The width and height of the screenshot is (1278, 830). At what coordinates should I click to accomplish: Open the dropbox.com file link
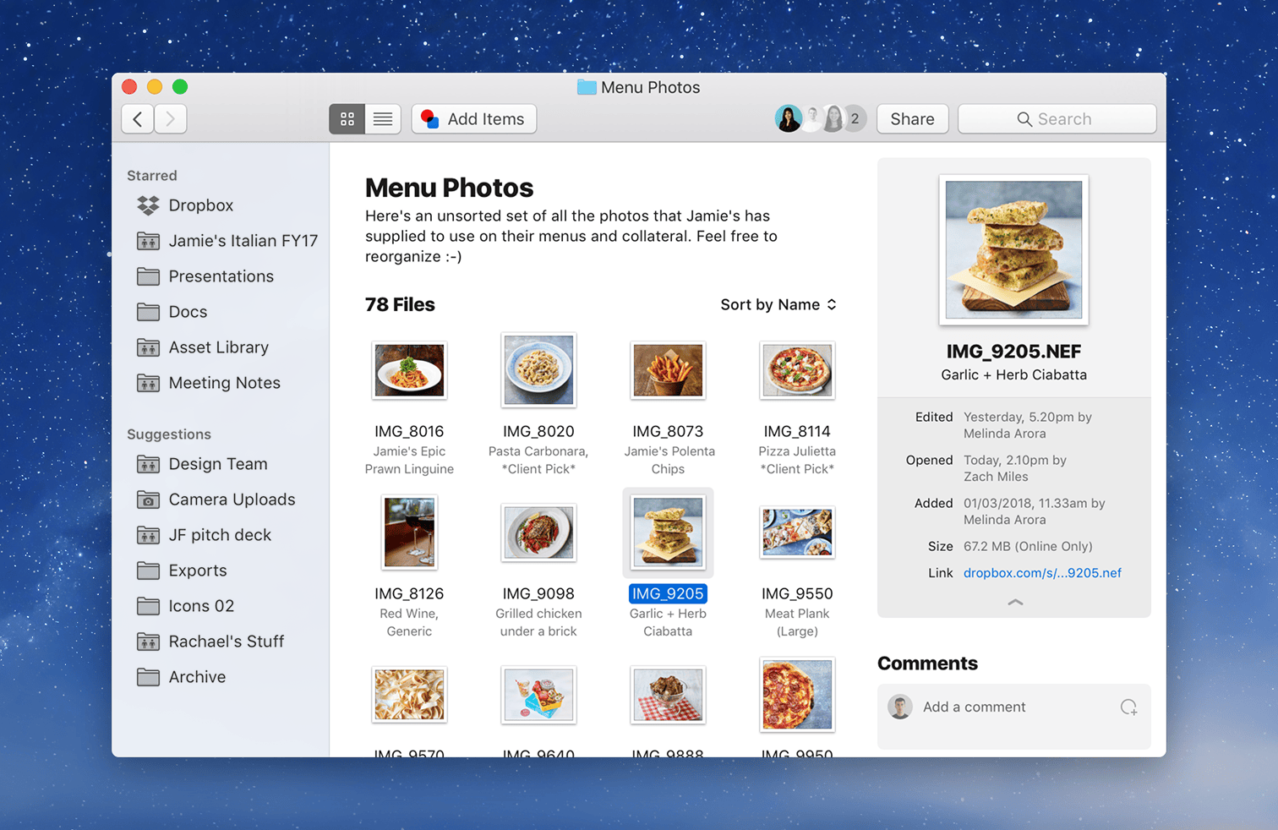[x=1042, y=572]
